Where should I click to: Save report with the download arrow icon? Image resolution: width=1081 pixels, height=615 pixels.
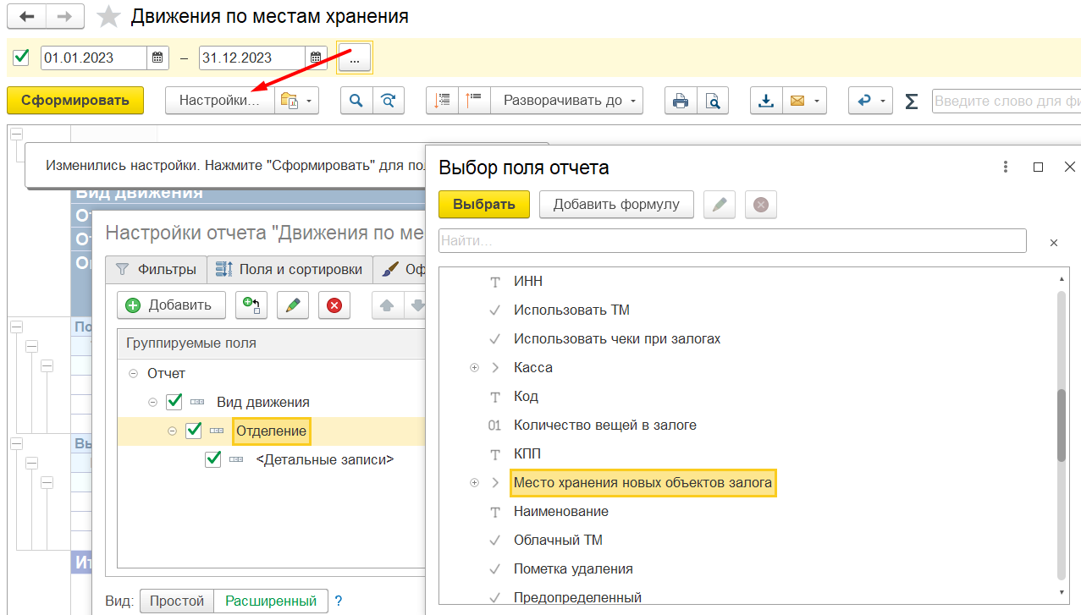766,101
